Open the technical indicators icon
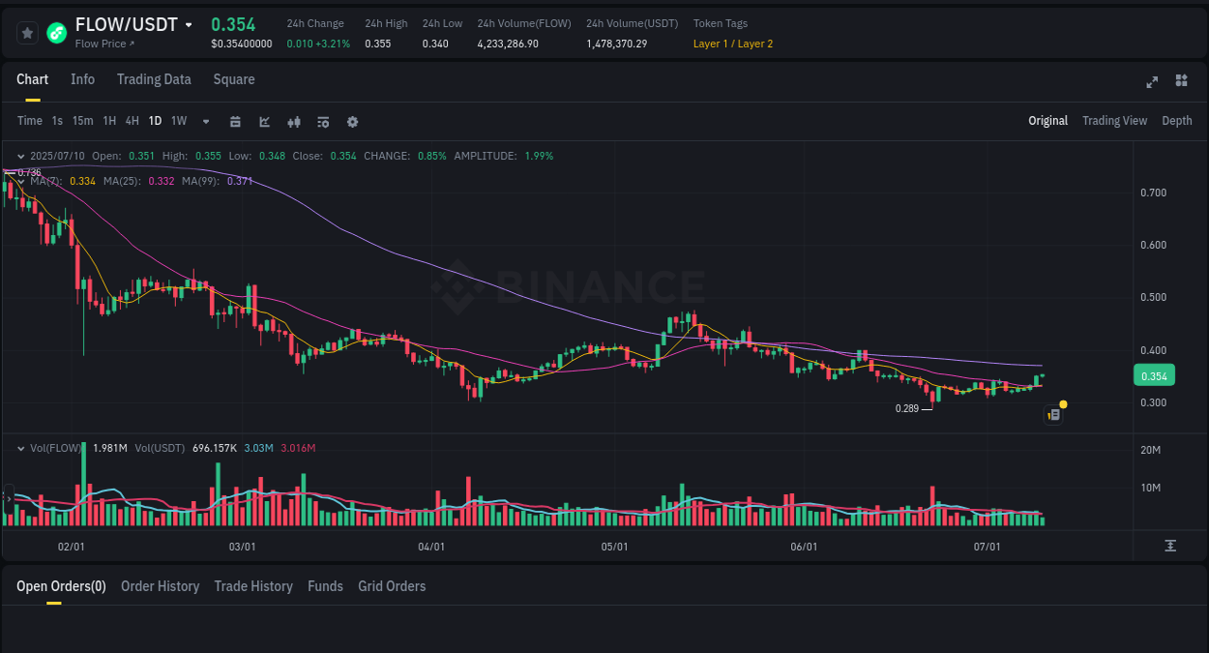This screenshot has width=1209, height=653. [x=293, y=121]
